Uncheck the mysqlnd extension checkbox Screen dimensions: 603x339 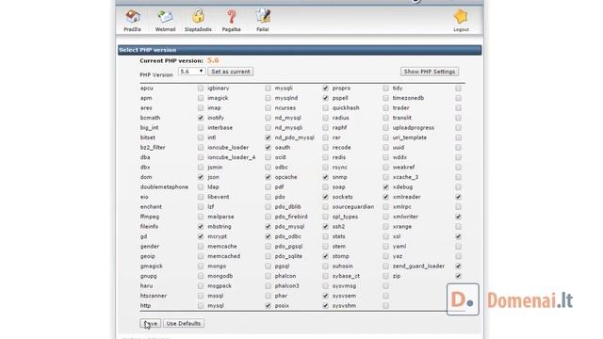326,98
